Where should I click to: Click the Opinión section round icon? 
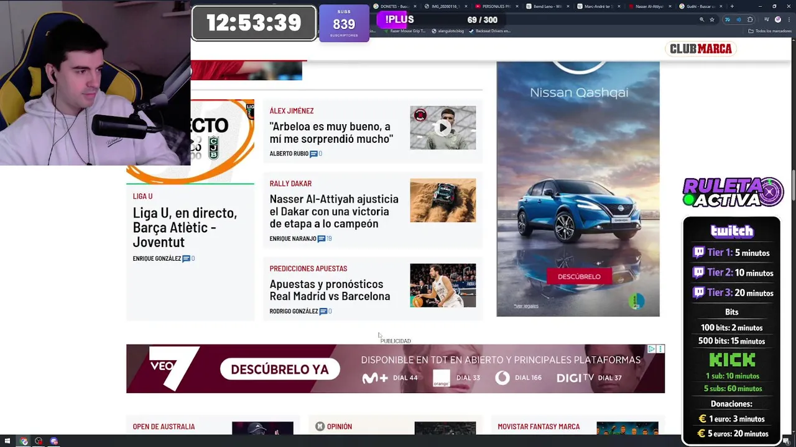pyautogui.click(x=320, y=427)
